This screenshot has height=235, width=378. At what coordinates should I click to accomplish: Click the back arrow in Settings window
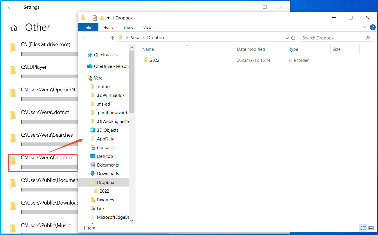[10, 7]
